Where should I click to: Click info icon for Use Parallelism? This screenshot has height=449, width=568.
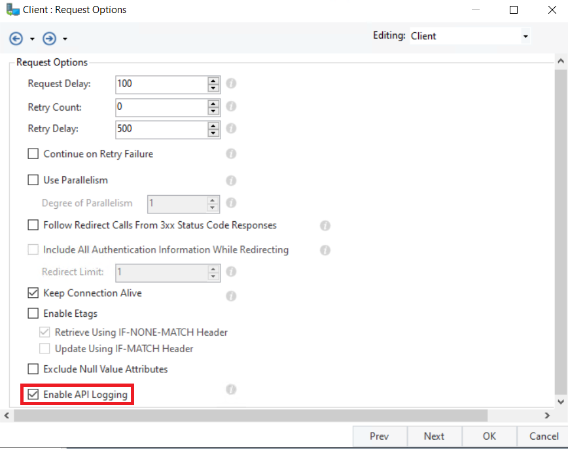click(231, 181)
